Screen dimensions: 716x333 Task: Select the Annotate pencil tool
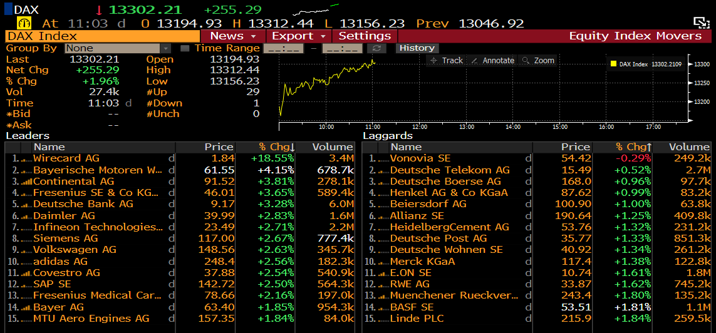[492, 60]
